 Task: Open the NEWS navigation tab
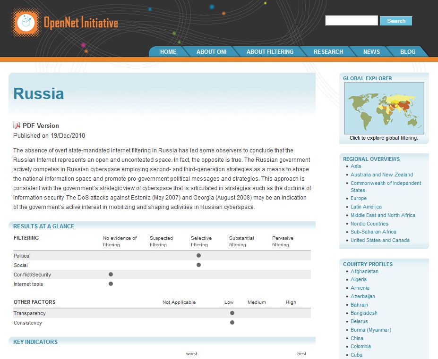pyautogui.click(x=371, y=52)
